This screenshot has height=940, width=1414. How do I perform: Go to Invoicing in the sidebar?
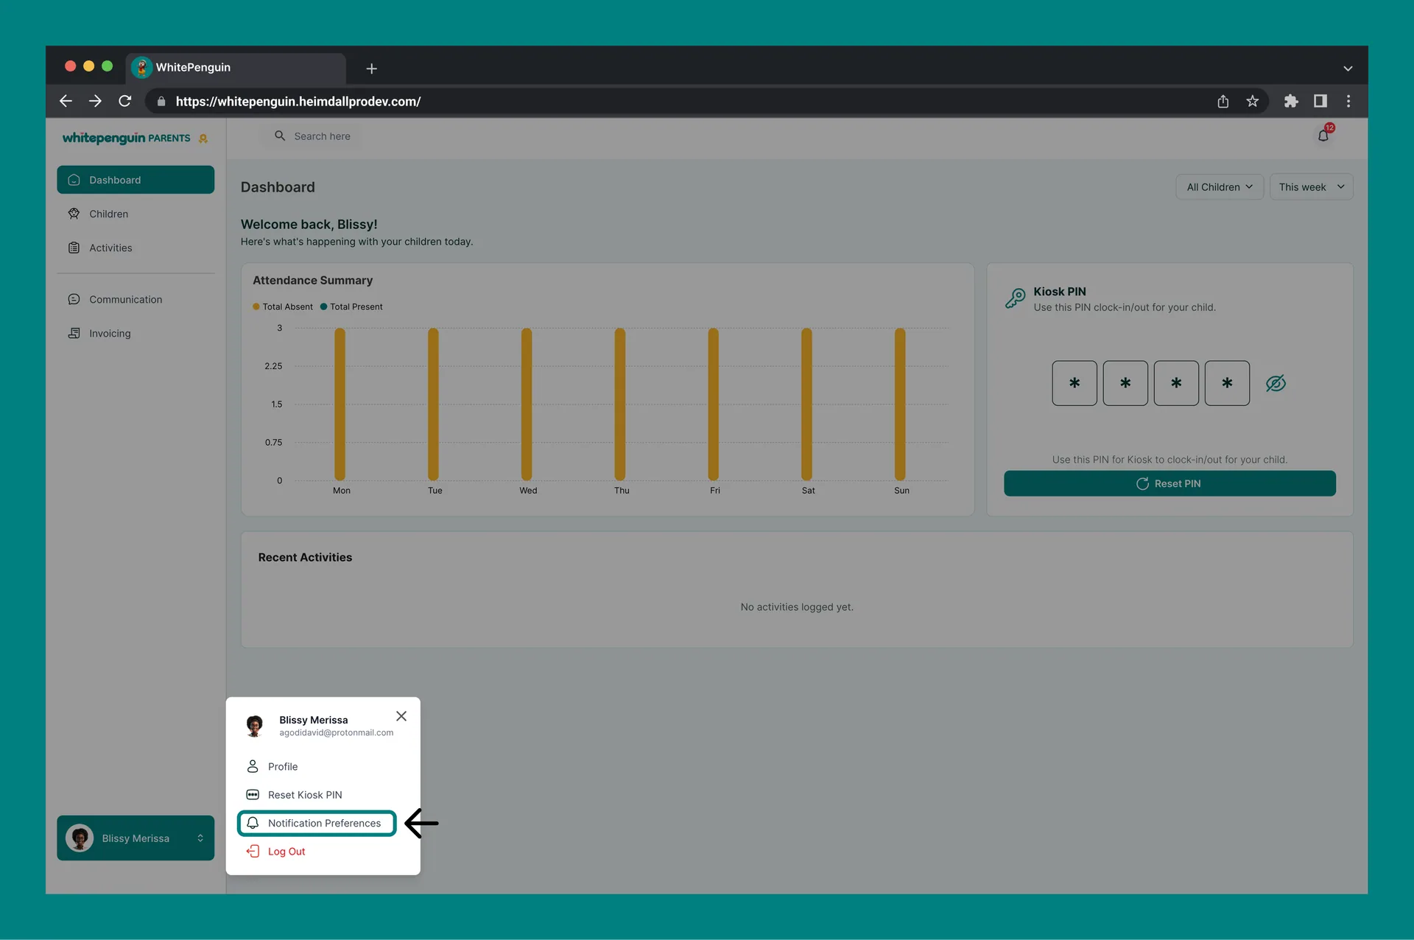pyautogui.click(x=136, y=333)
